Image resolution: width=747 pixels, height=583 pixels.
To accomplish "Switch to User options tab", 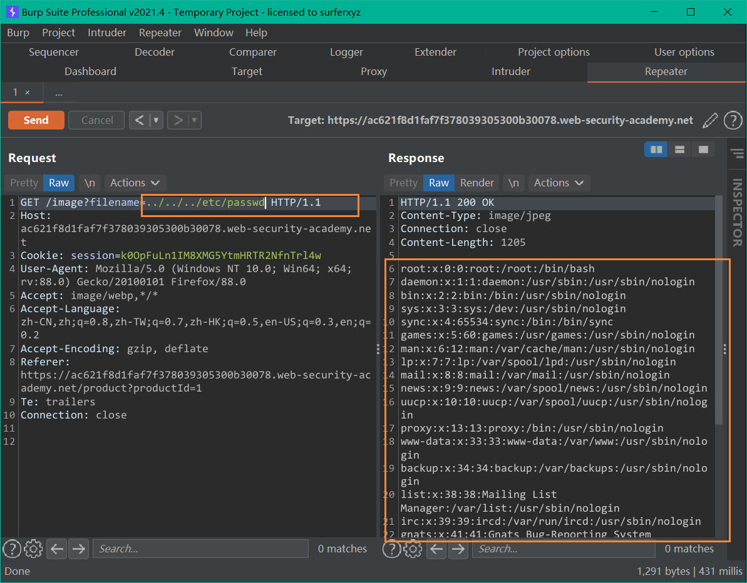I will (x=684, y=52).
